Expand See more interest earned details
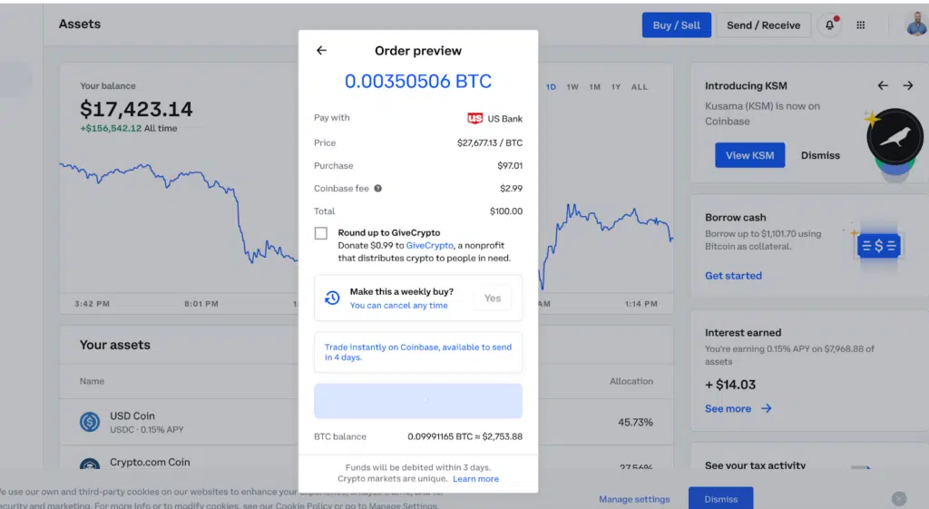This screenshot has width=929, height=509. click(x=738, y=409)
